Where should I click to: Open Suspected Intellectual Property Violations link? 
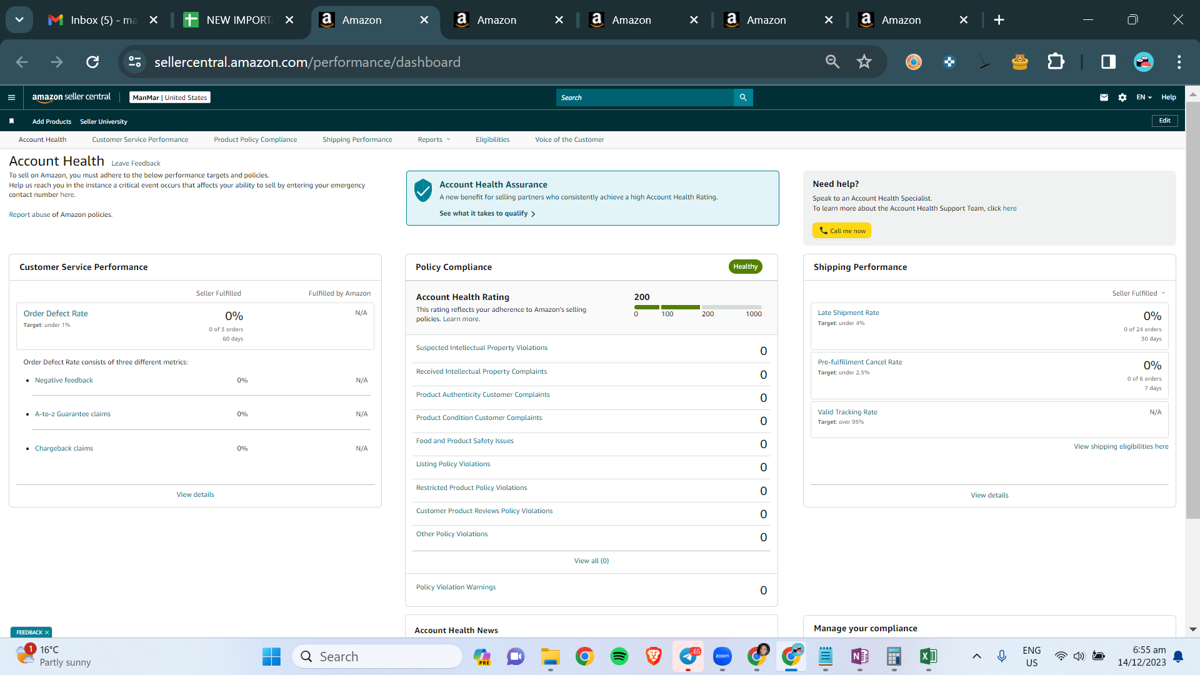point(482,347)
